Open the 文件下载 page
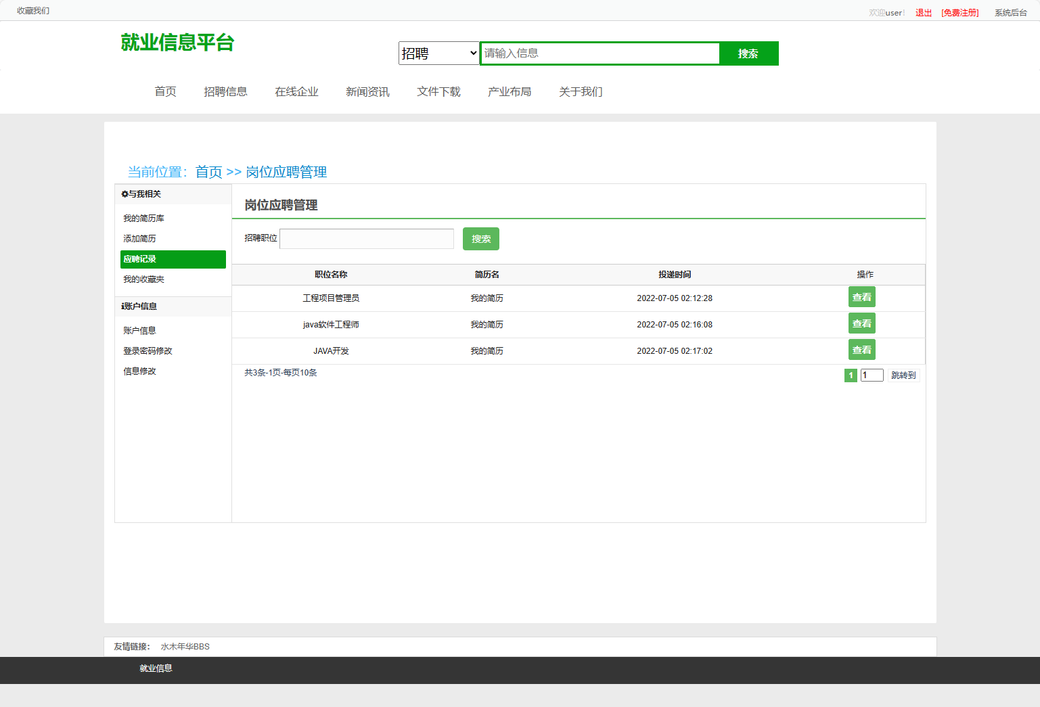The image size is (1040, 707). pos(438,91)
